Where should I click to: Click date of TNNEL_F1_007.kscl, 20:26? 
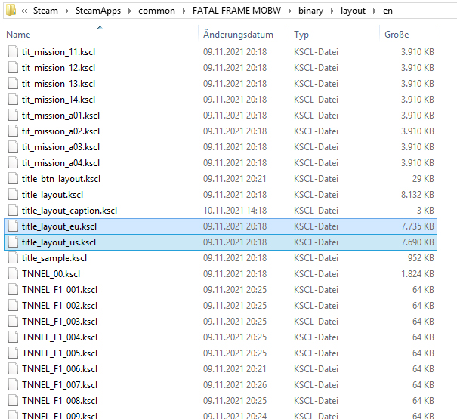pyautogui.click(x=235, y=384)
